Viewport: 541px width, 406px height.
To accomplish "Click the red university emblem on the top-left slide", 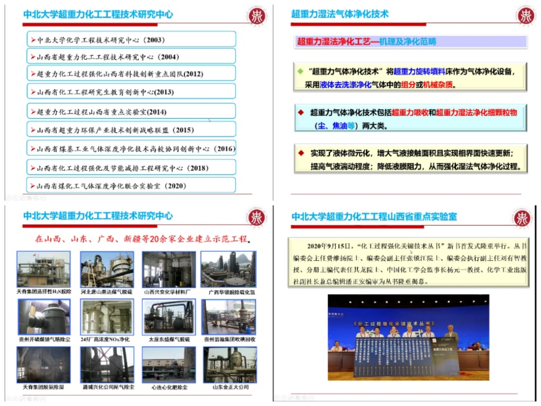I will pyautogui.click(x=256, y=15).
